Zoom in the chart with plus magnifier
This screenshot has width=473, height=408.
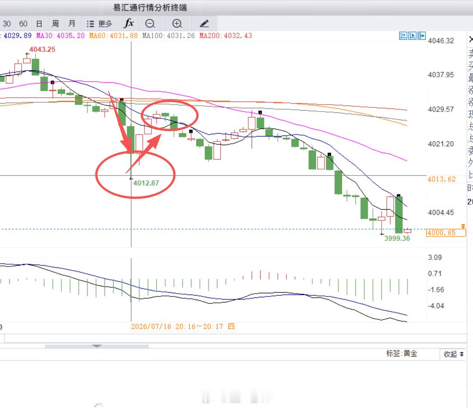click(177, 24)
